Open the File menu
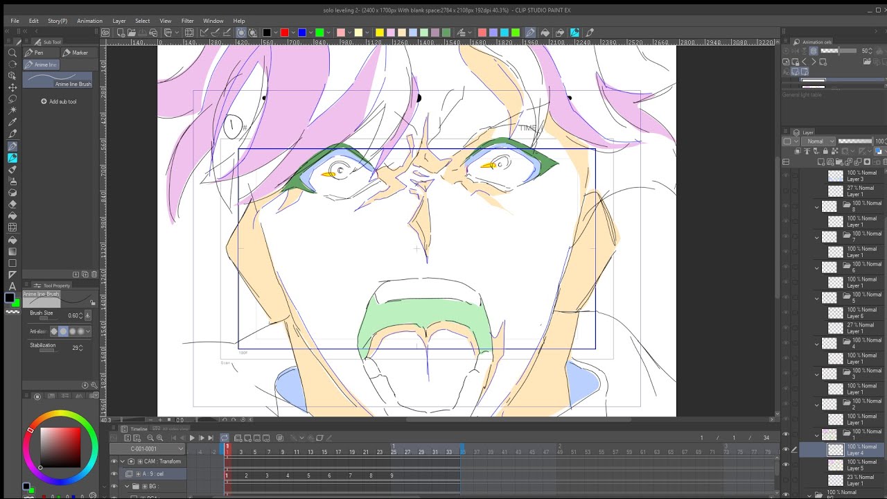Screen dimensions: 887x499 (15, 21)
